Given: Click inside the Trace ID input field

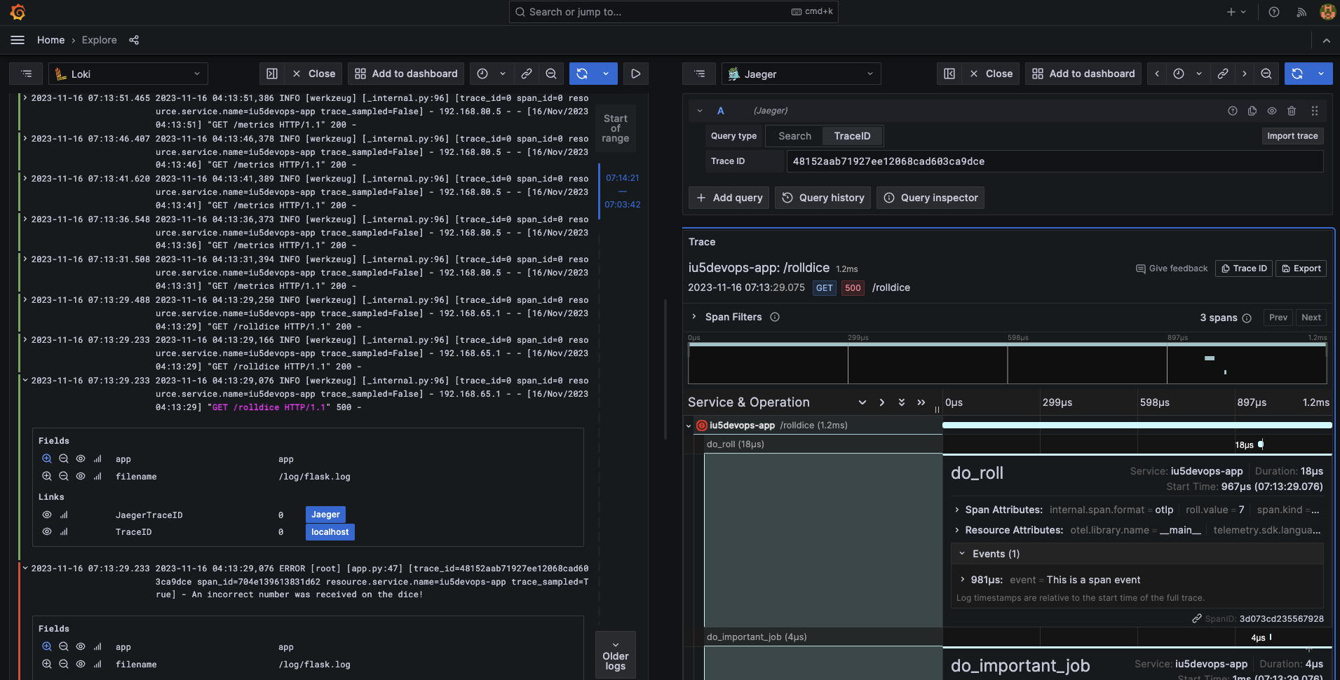Looking at the screenshot, I should (1052, 161).
